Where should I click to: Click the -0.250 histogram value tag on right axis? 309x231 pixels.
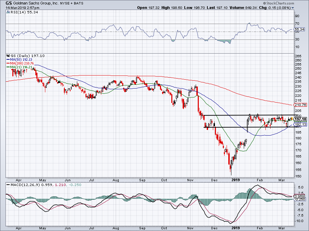coord(299,199)
